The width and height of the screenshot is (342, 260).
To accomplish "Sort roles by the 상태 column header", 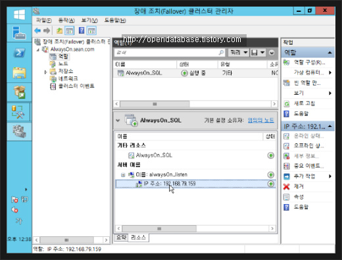I will [x=197, y=65].
